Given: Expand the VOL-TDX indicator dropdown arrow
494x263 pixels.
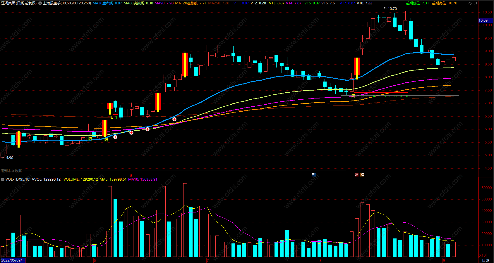Looking at the screenshot, I should [x=3, y=179].
